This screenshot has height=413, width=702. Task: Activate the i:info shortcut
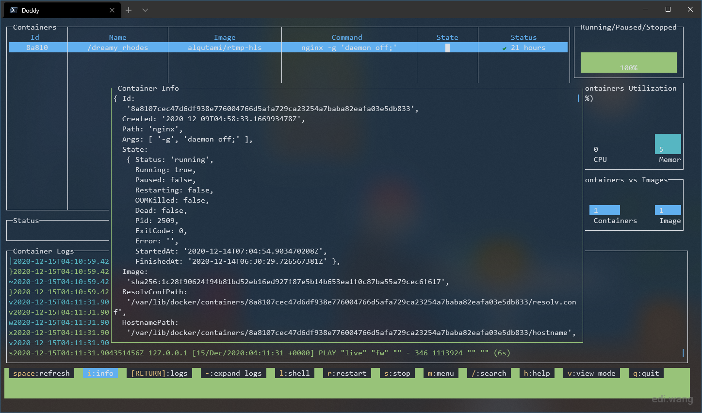(x=100, y=373)
